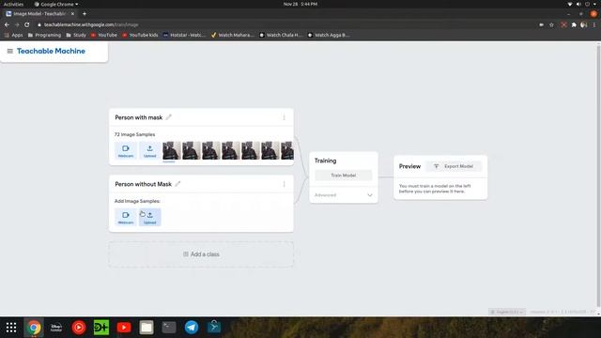Open options menu for Person with mask

[284, 117]
